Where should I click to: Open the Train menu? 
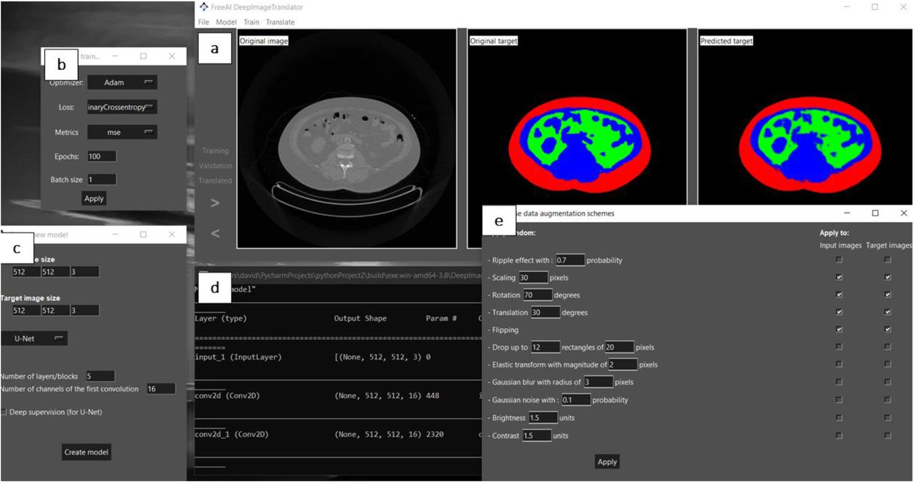[x=251, y=22]
